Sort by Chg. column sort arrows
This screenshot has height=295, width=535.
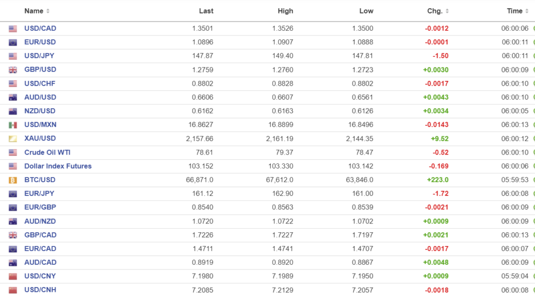point(447,11)
